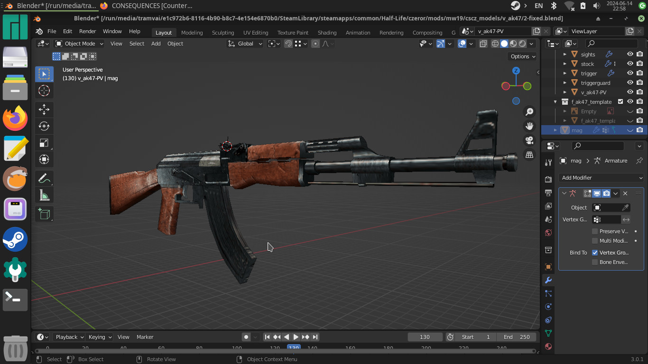The height and width of the screenshot is (364, 648).
Task: Open the Rendering menu
Action: tap(391, 33)
